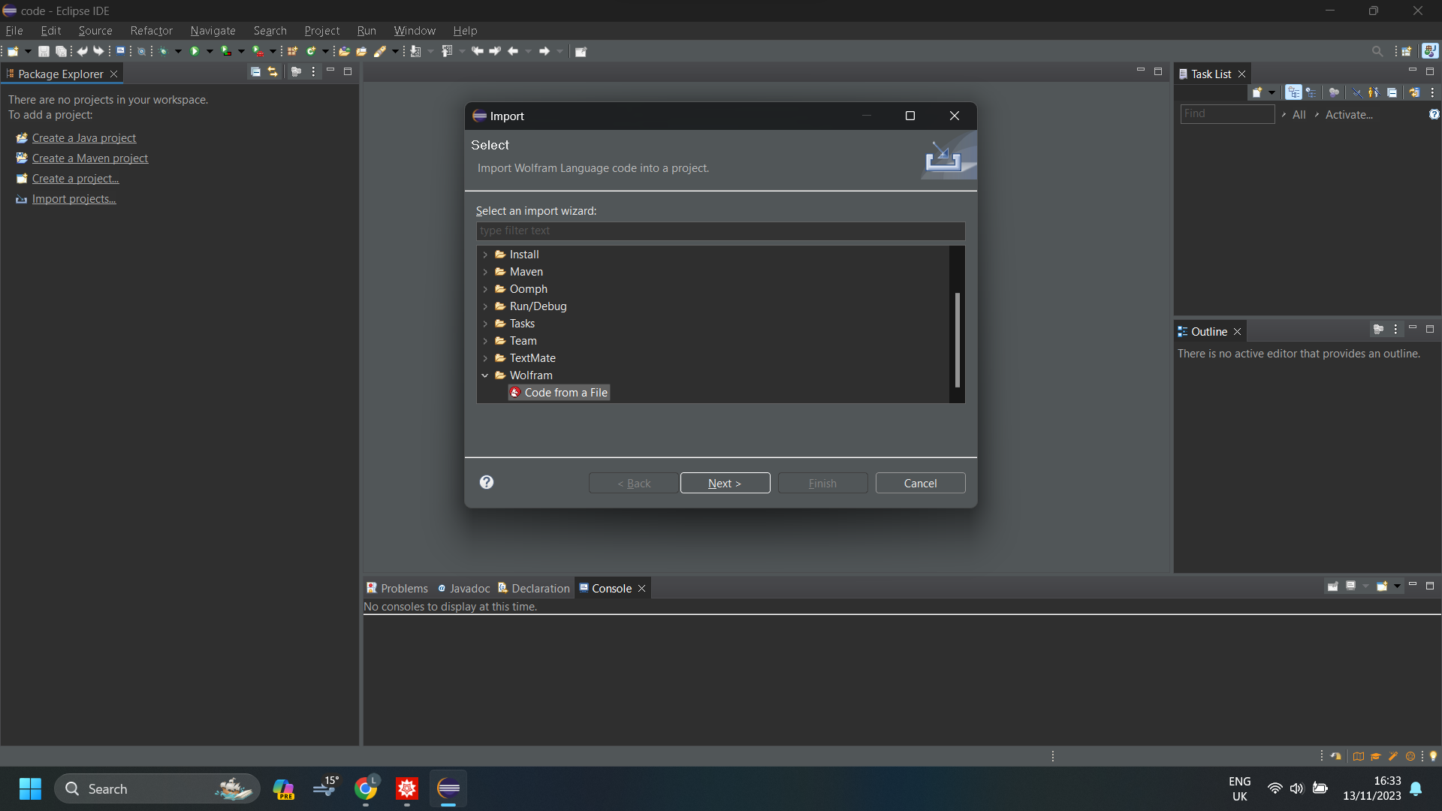The width and height of the screenshot is (1442, 811).
Task: Click the graduation cap tutorials status icon
Action: (1375, 756)
